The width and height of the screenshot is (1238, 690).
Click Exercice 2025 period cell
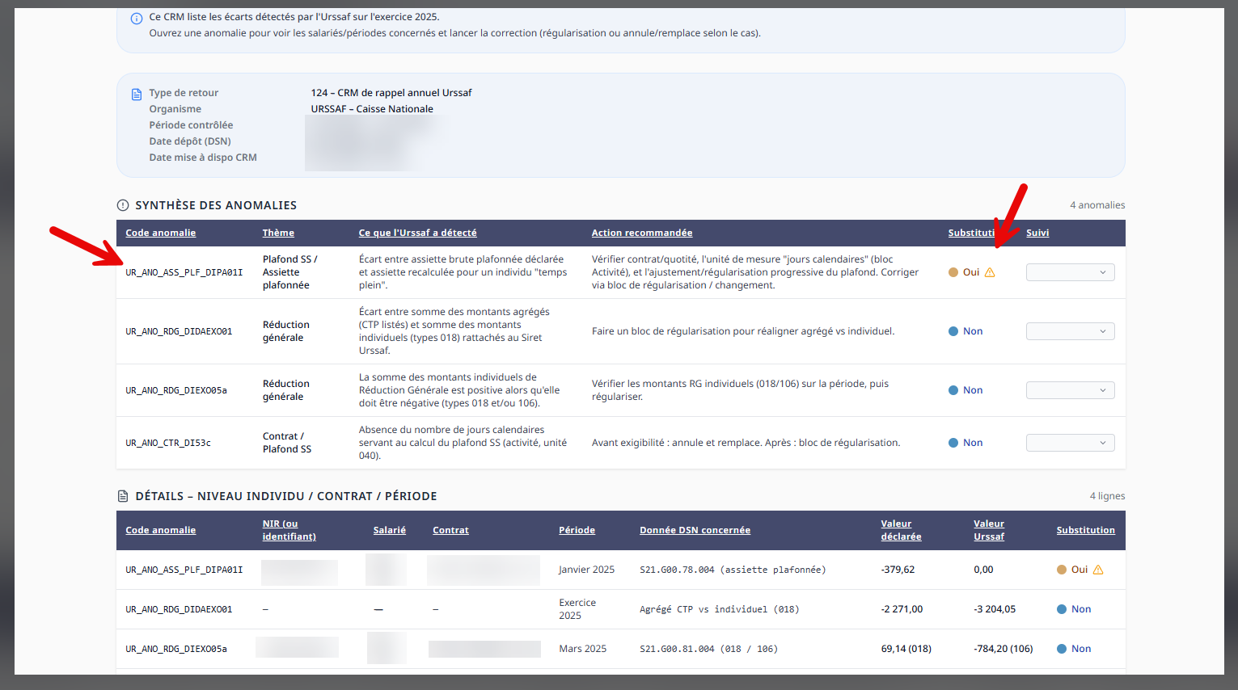(x=577, y=609)
